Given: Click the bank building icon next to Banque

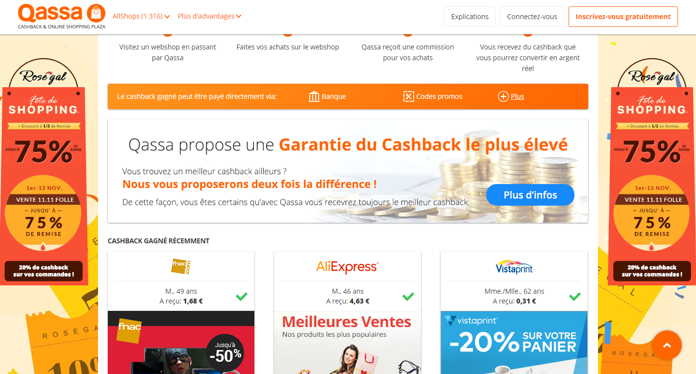Looking at the screenshot, I should [314, 96].
